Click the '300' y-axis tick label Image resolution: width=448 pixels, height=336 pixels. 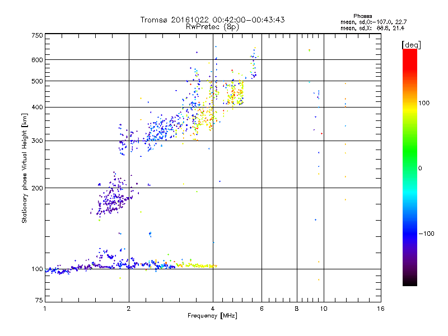37,141
